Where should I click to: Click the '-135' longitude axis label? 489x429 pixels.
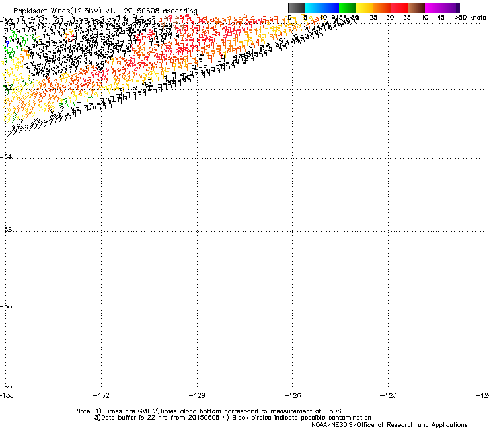[x=7, y=395]
